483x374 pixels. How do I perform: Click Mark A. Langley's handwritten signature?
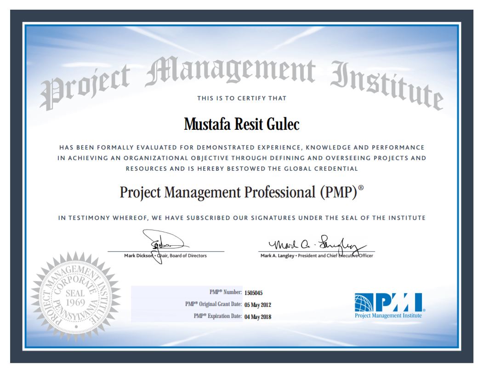tap(317, 245)
